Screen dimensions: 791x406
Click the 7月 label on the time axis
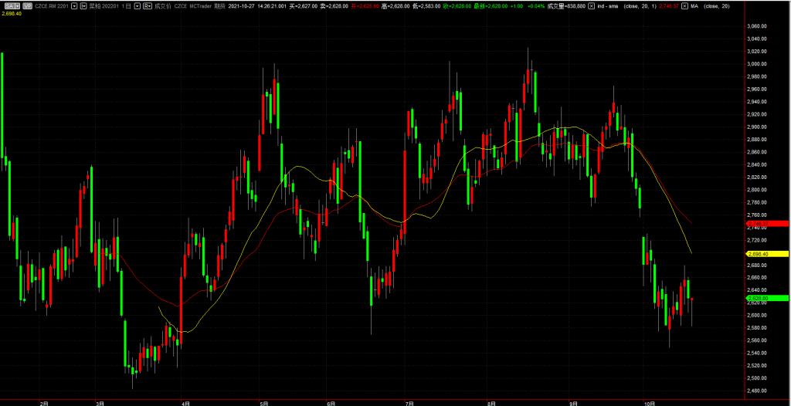click(410, 403)
